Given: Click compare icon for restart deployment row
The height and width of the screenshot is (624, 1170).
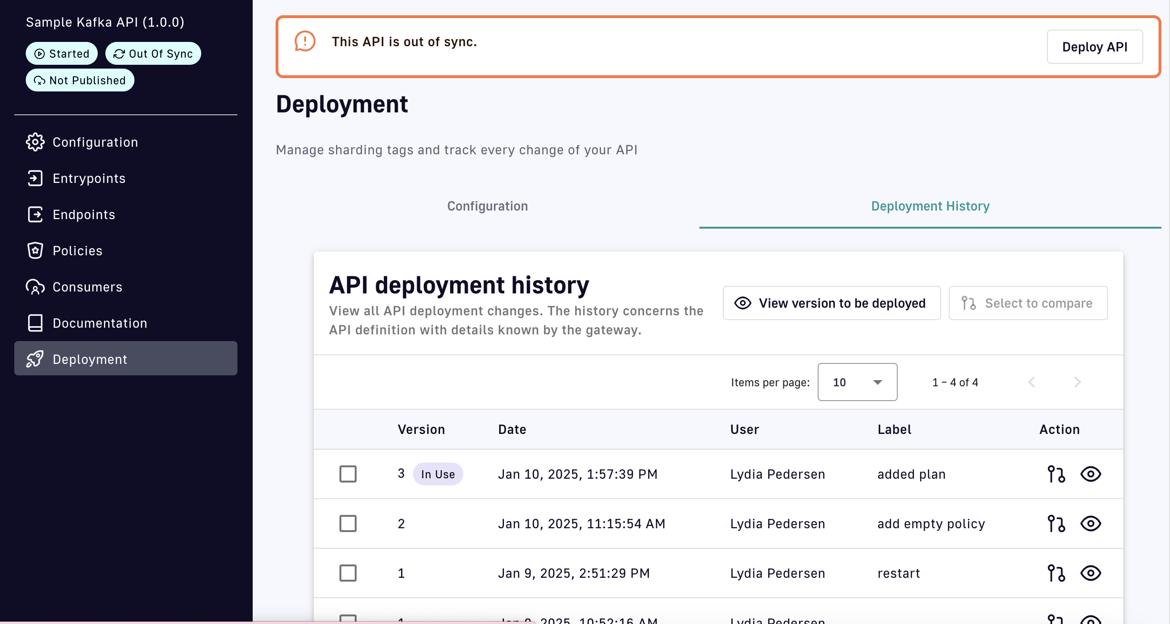Looking at the screenshot, I should click(x=1056, y=573).
